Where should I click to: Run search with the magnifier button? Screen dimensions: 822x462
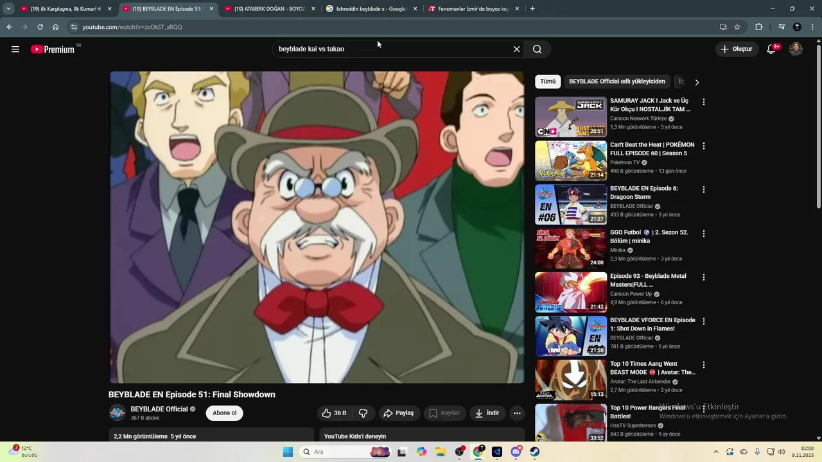(x=538, y=49)
